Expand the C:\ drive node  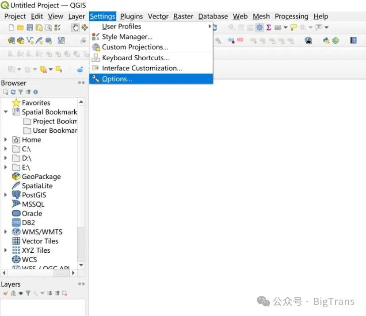click(6, 149)
